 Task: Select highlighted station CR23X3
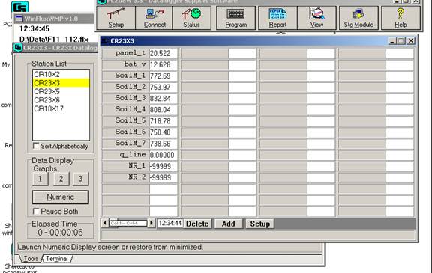pyautogui.click(x=61, y=83)
